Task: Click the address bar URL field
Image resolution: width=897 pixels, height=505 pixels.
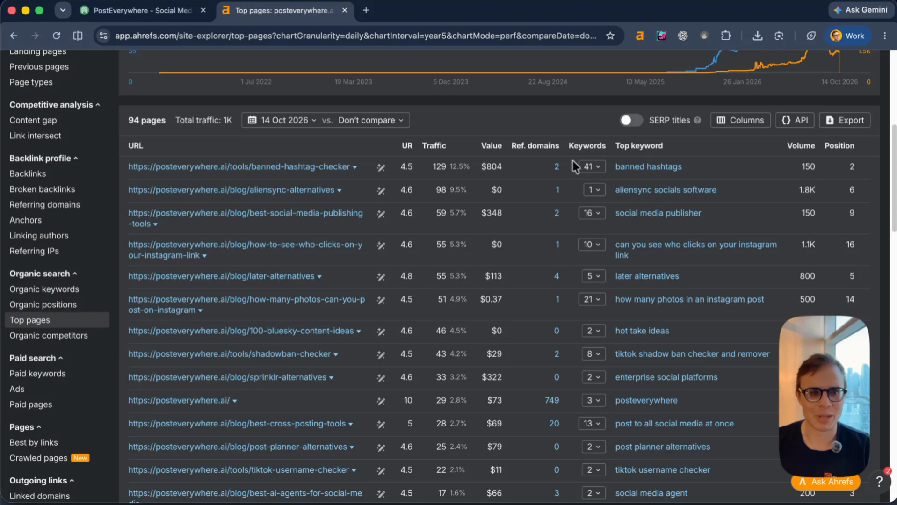Action: 355,36
